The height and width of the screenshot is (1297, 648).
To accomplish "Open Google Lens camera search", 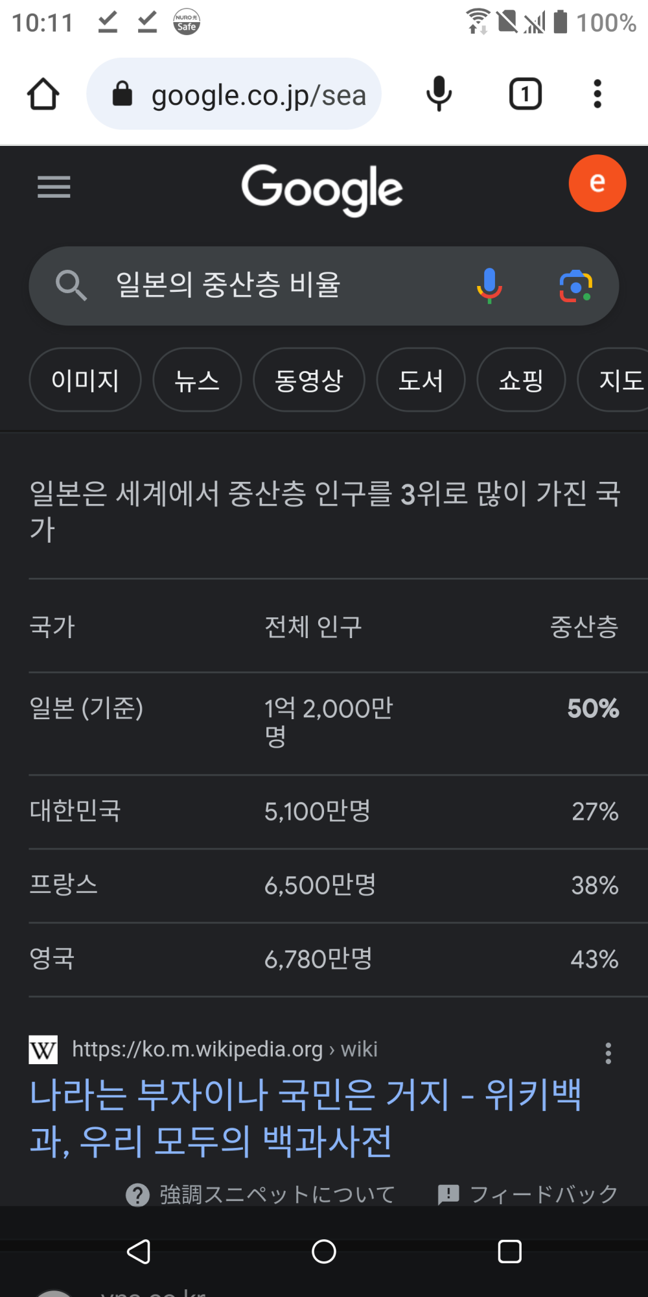I will [575, 286].
